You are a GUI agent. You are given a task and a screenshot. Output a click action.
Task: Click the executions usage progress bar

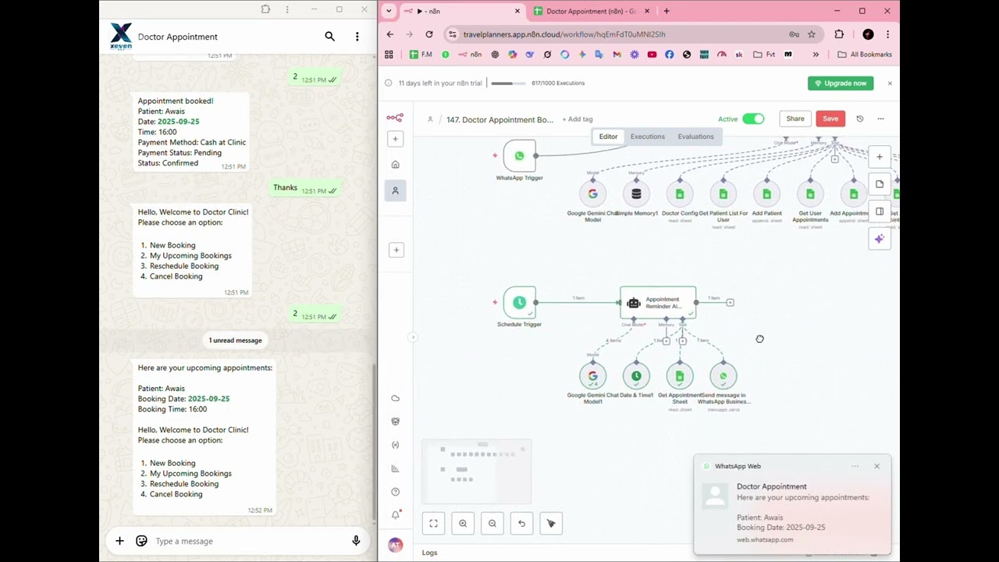(x=507, y=84)
